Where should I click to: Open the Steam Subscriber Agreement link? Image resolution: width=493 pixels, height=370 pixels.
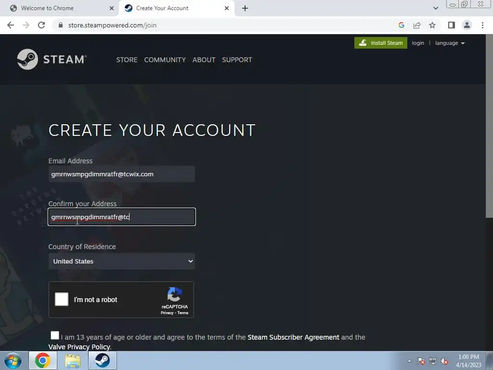[293, 337]
